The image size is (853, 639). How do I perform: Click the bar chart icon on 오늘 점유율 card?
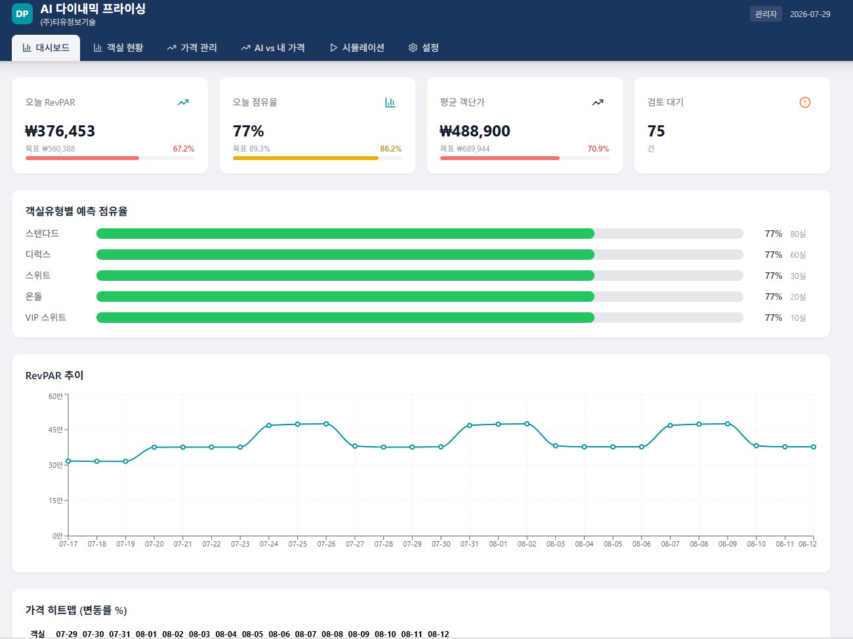[390, 102]
